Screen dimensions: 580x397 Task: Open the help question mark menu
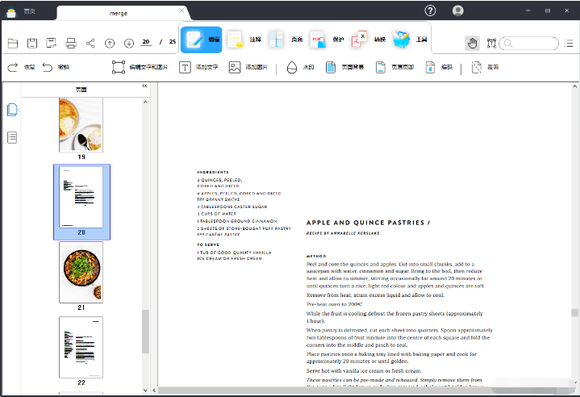(x=431, y=10)
